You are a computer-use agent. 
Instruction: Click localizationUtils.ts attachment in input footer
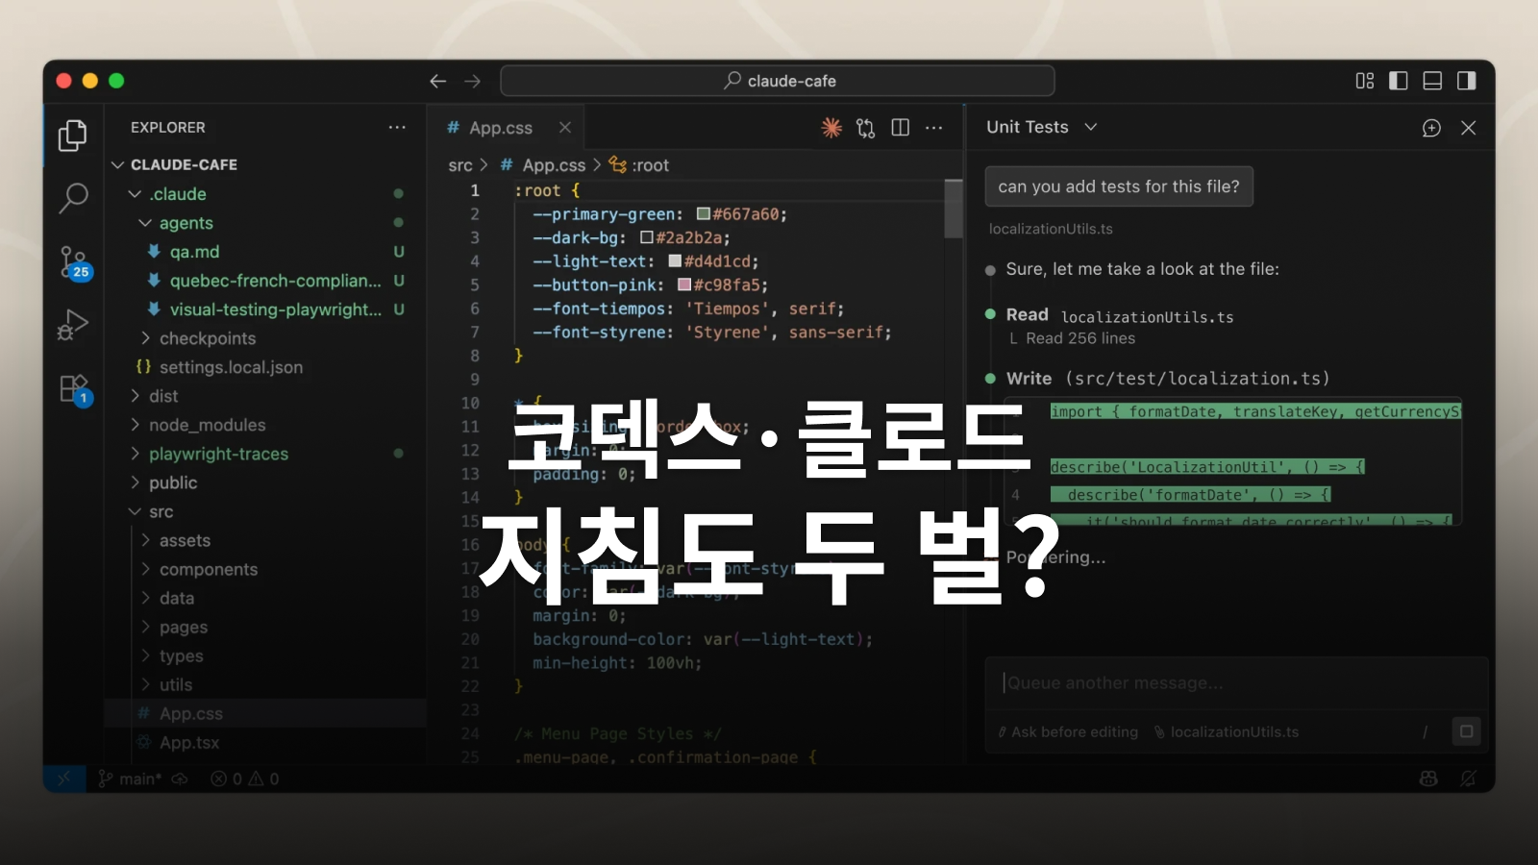(1227, 732)
